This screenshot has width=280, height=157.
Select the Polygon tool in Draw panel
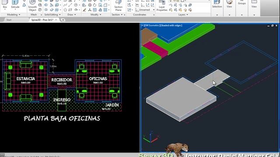(65, 10)
